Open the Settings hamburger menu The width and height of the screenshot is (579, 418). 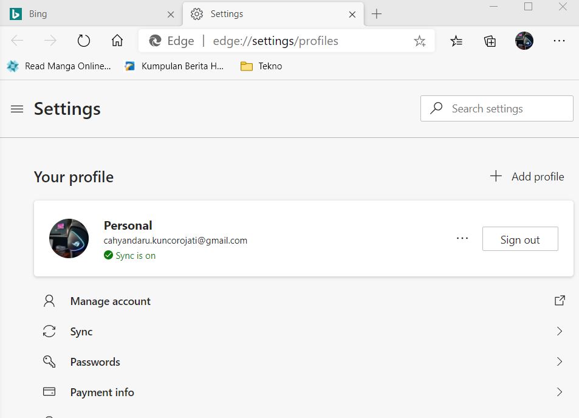[16, 109]
